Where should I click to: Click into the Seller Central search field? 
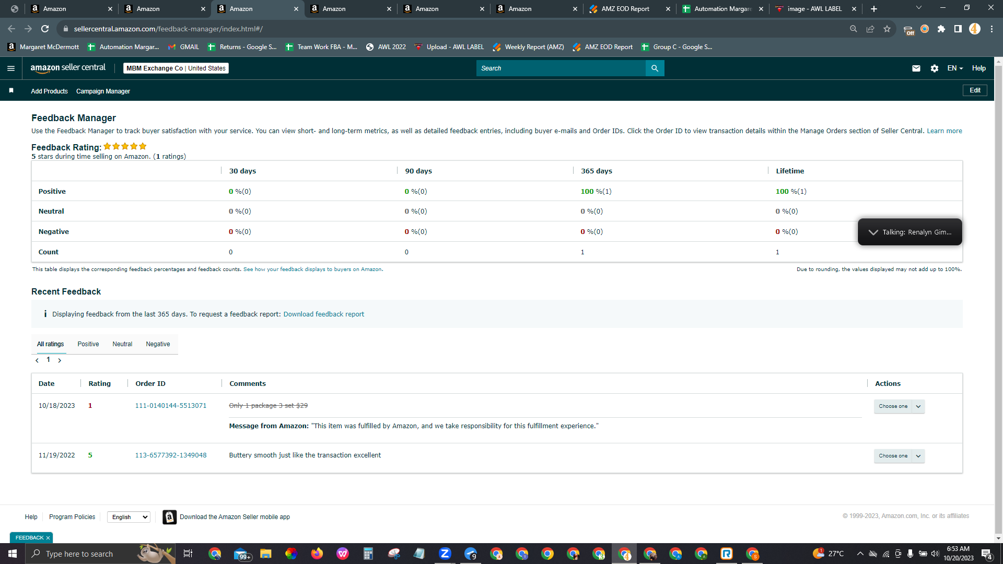coord(561,68)
